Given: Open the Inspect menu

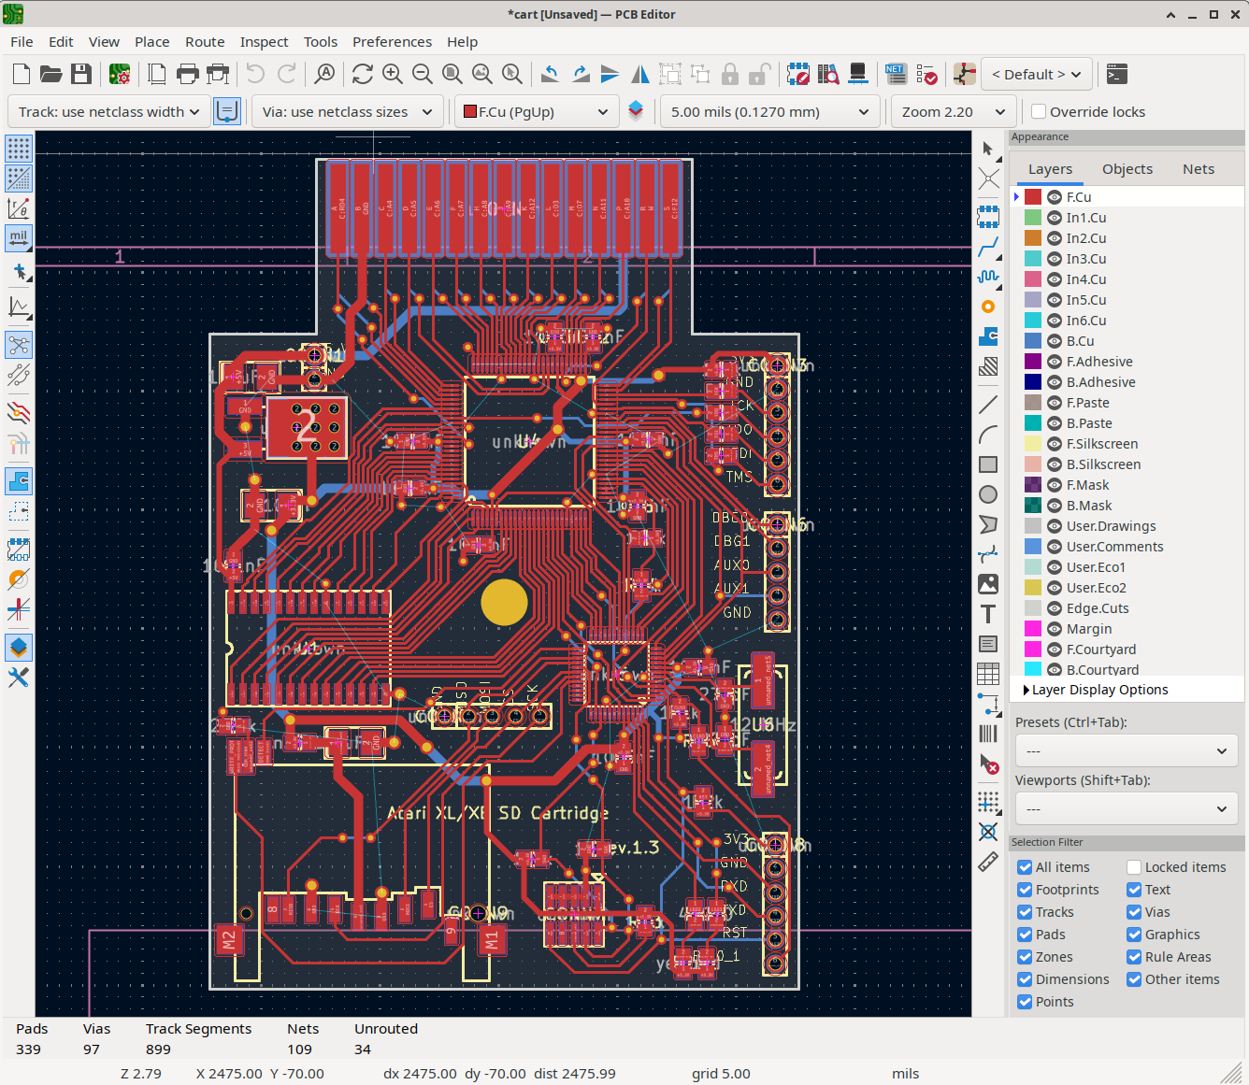Looking at the screenshot, I should 264,41.
